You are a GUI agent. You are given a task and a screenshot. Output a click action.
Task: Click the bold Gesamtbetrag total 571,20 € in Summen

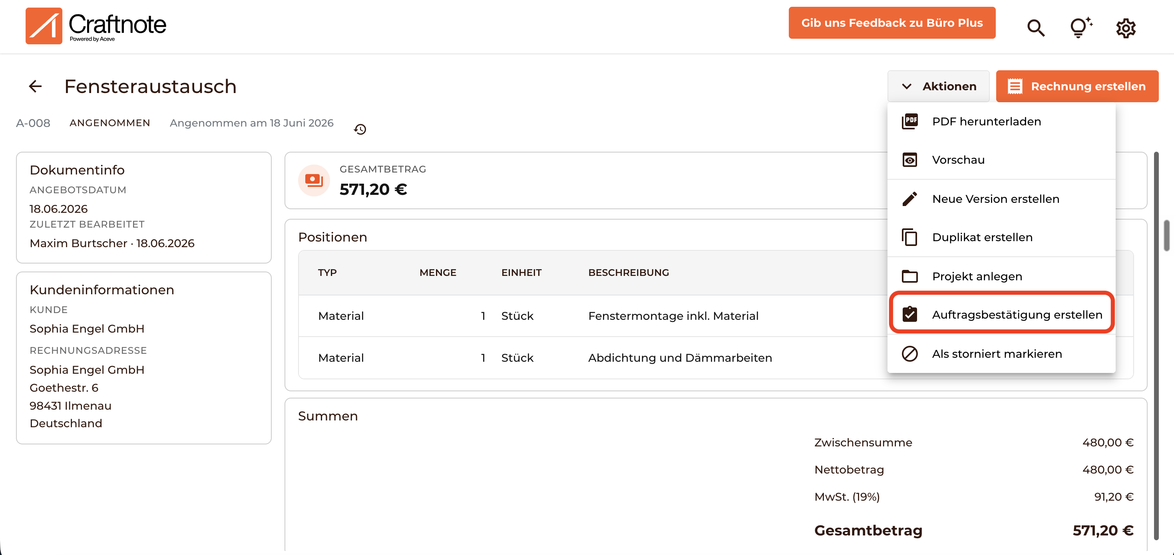pyautogui.click(x=1103, y=530)
